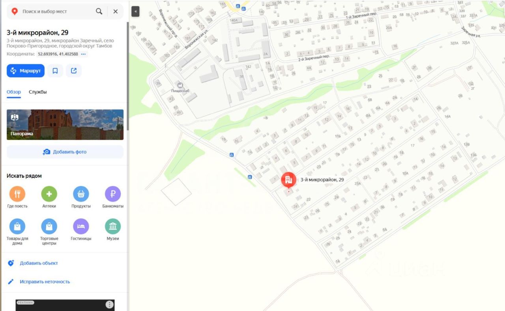The width and height of the screenshot is (505, 311).
Task: Save place with the bookmark icon
Action: click(55, 71)
